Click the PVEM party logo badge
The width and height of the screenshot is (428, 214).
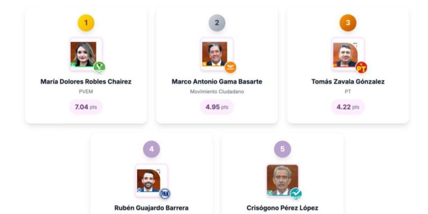[99, 67]
